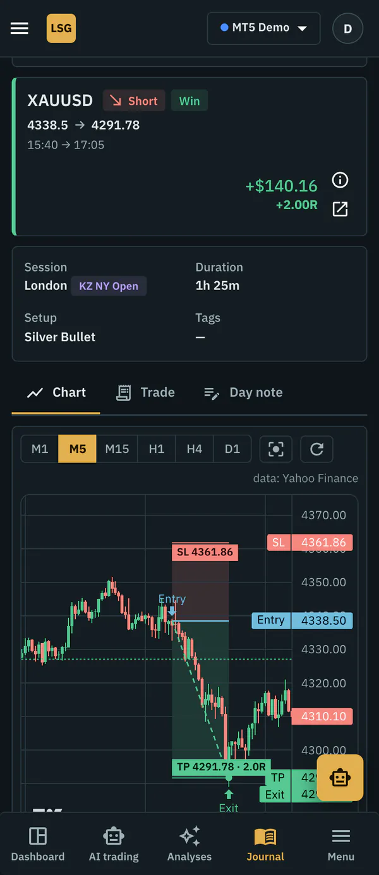379x875 pixels.
Task: Click the SL price axis tag
Action: click(310, 543)
